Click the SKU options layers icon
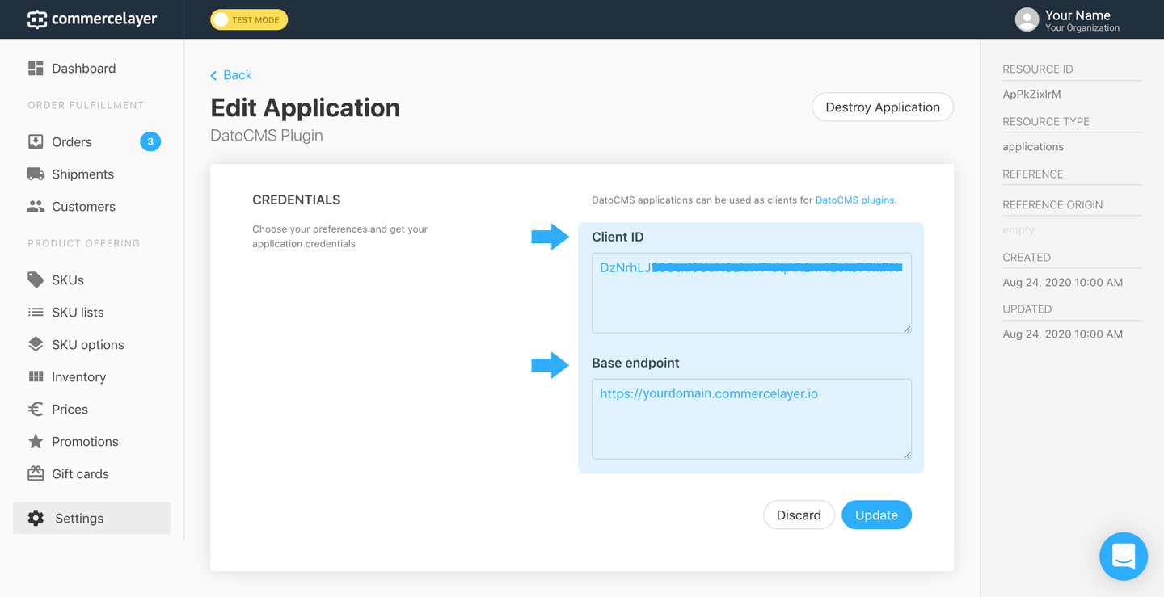 (36, 344)
